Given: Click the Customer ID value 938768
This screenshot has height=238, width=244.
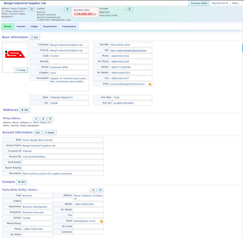Looking at the screenshot, I should point(63,151).
